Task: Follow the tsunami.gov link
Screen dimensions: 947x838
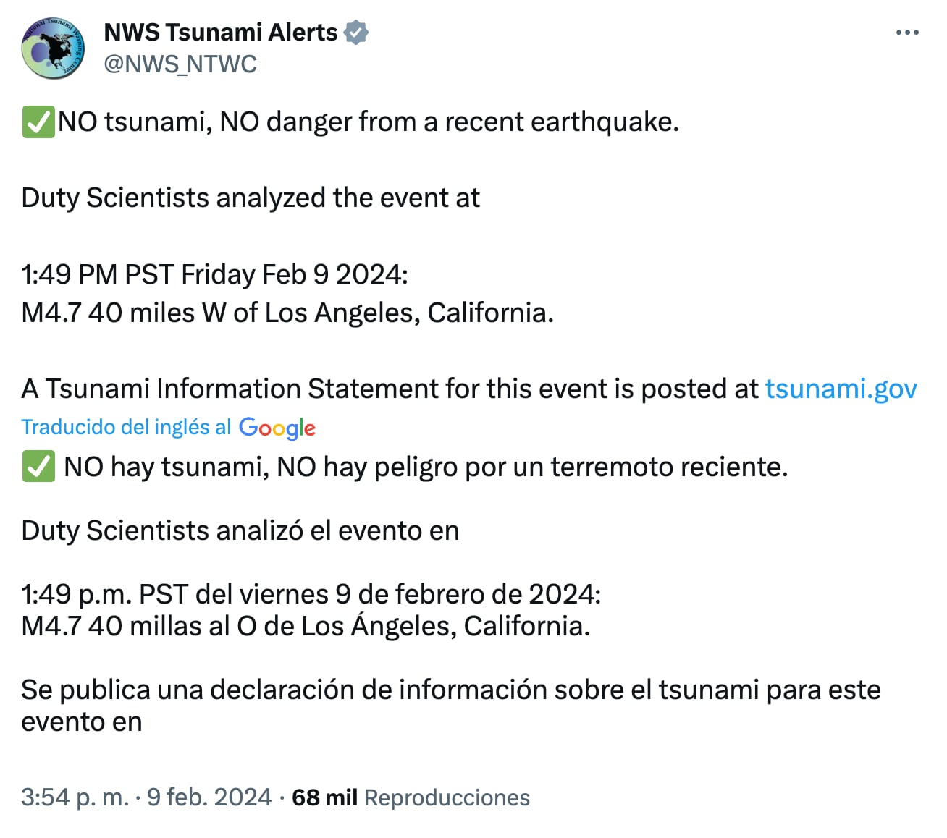Action: click(x=841, y=389)
